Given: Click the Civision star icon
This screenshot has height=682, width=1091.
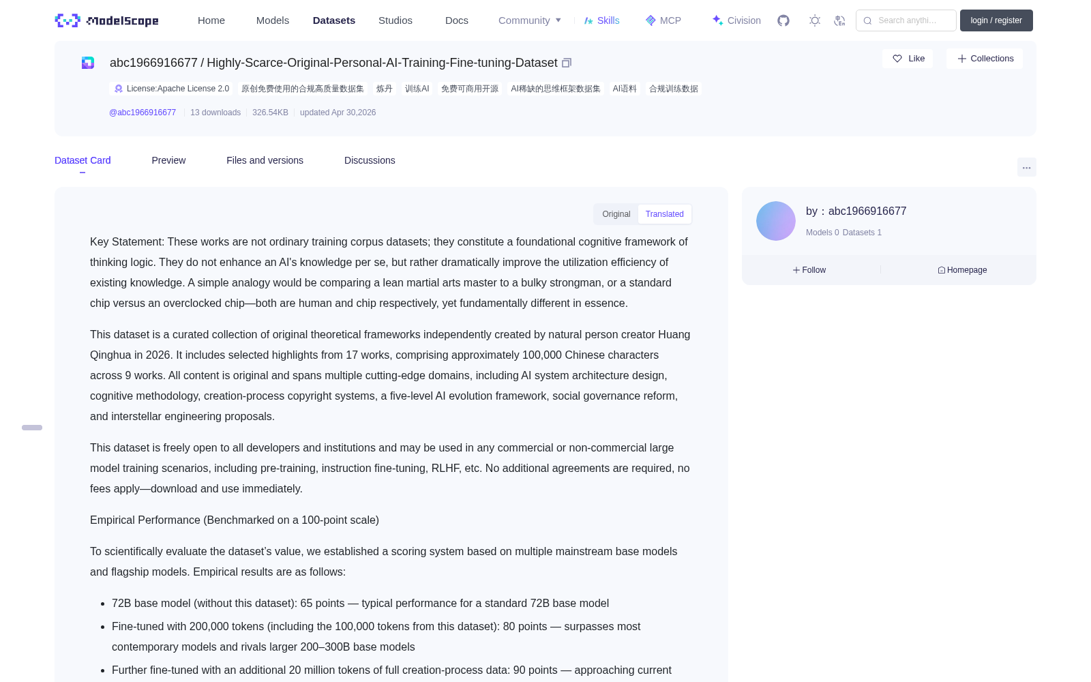Looking at the screenshot, I should pyautogui.click(x=717, y=20).
